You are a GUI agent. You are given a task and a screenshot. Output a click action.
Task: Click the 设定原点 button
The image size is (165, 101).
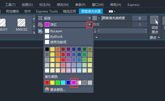(155, 25)
